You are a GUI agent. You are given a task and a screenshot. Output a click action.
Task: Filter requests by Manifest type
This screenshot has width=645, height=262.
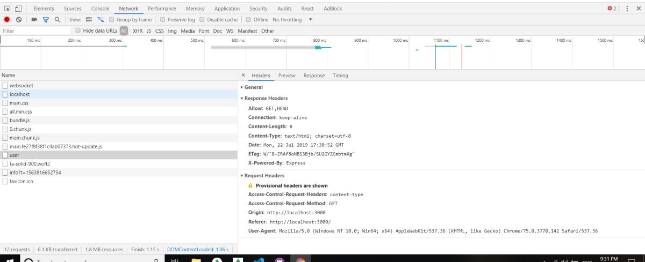click(x=247, y=31)
